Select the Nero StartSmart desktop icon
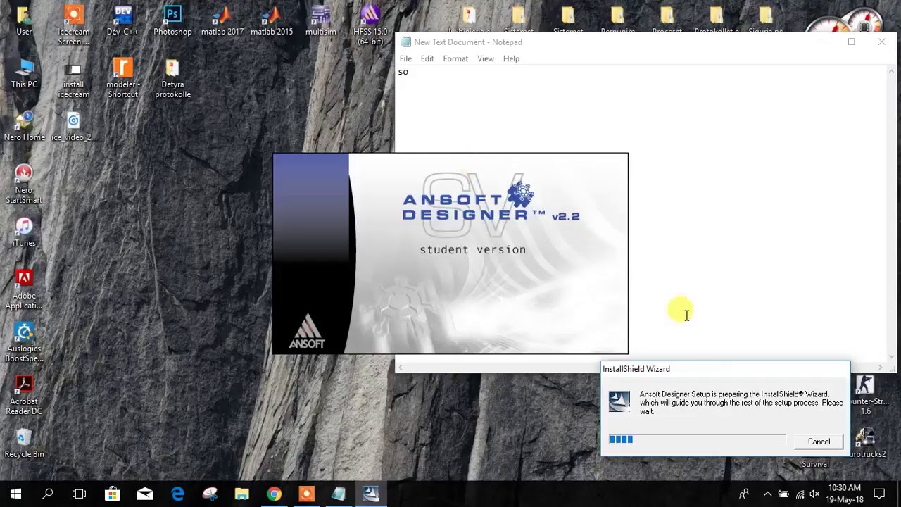Viewport: 901px width, 507px height. 24,184
